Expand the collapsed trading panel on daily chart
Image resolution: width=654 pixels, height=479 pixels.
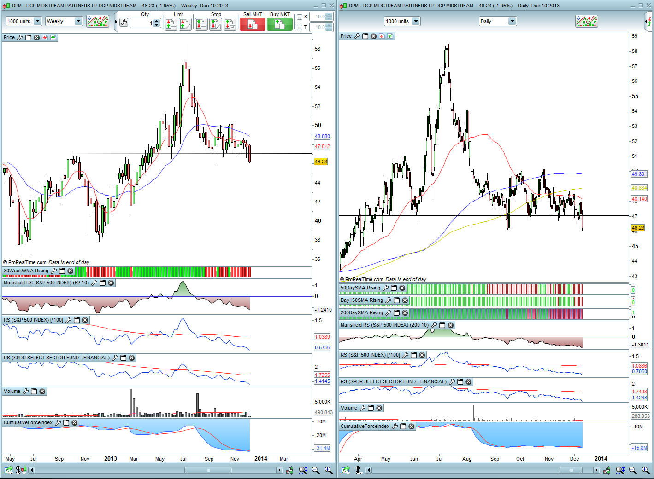(648, 22)
